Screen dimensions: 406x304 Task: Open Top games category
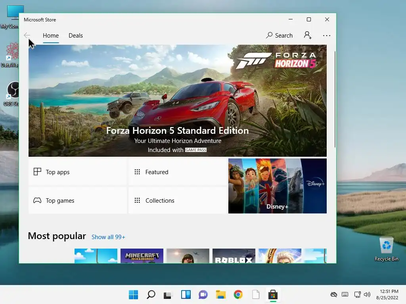click(77, 200)
